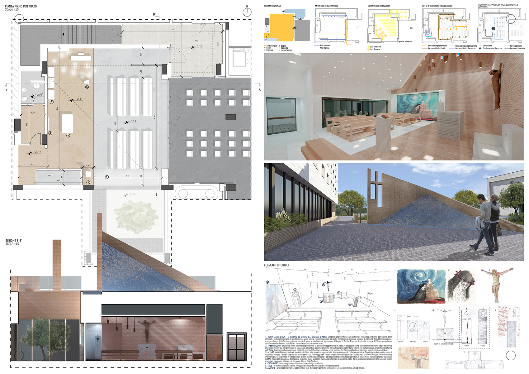Screen dimensions: 529x374
Task: Click the 'Foyer' legend entry
Action: coord(267,48)
